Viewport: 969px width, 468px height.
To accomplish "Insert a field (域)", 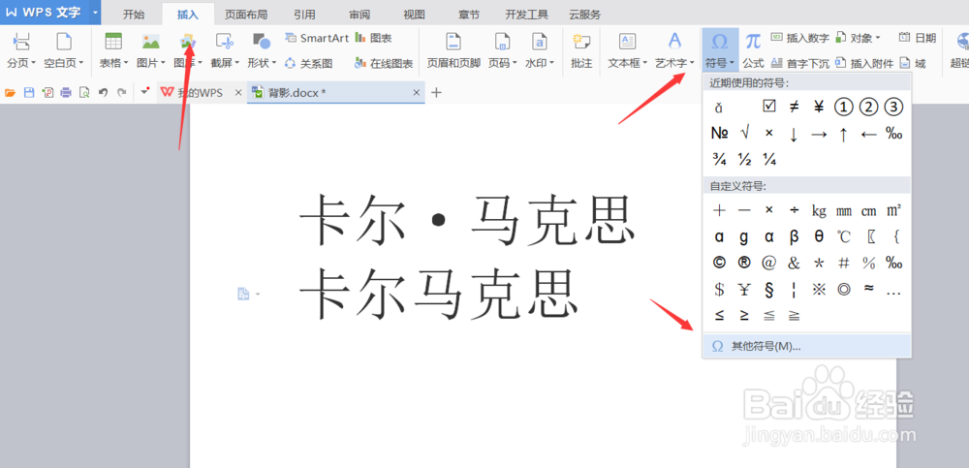I will (913, 63).
